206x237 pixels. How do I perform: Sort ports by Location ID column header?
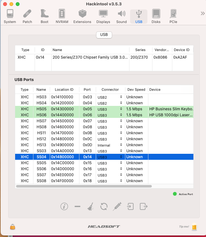(64, 90)
